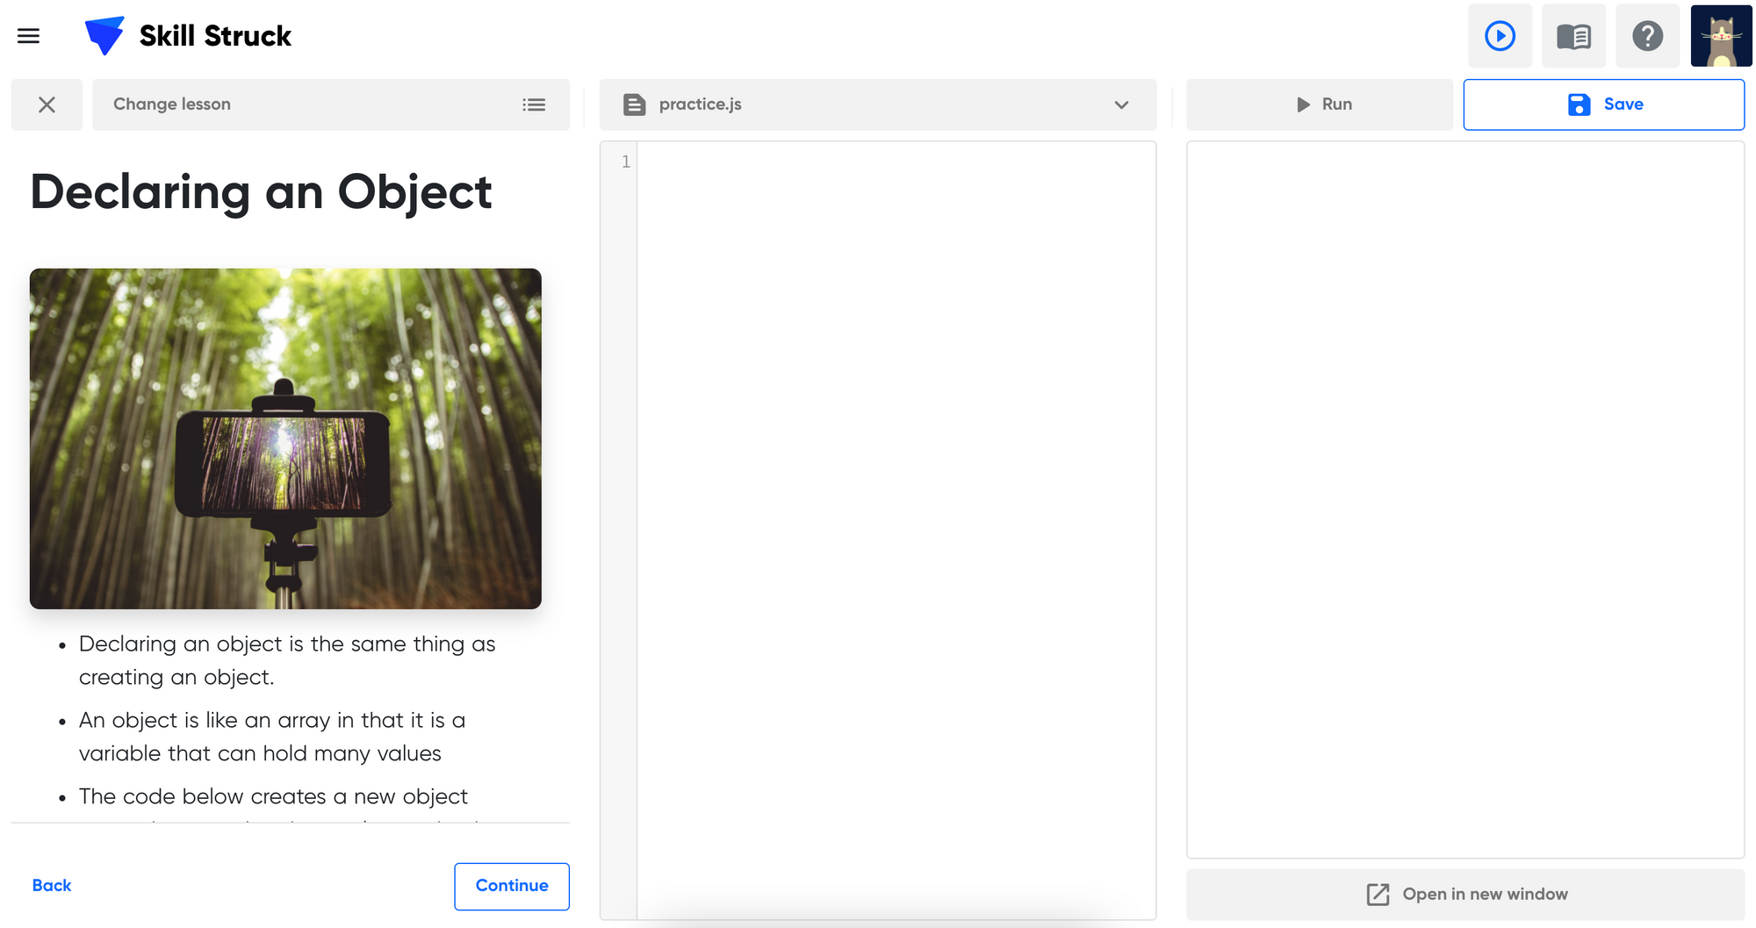Open the Change lesson selector

pos(331,104)
